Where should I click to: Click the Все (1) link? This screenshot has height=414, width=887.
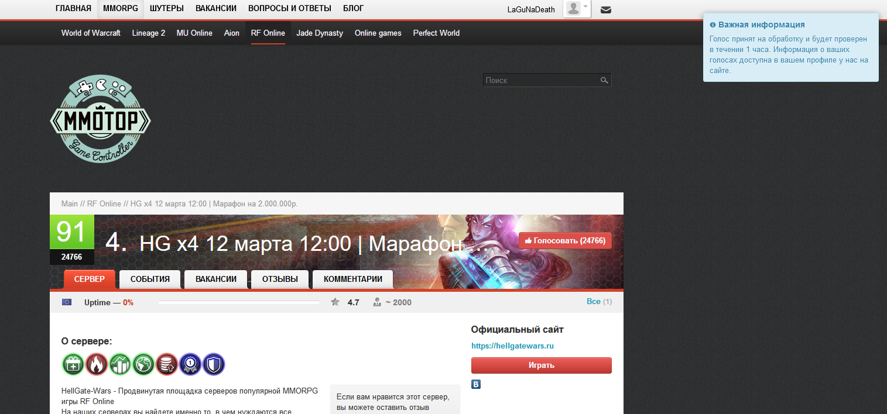[x=599, y=302]
